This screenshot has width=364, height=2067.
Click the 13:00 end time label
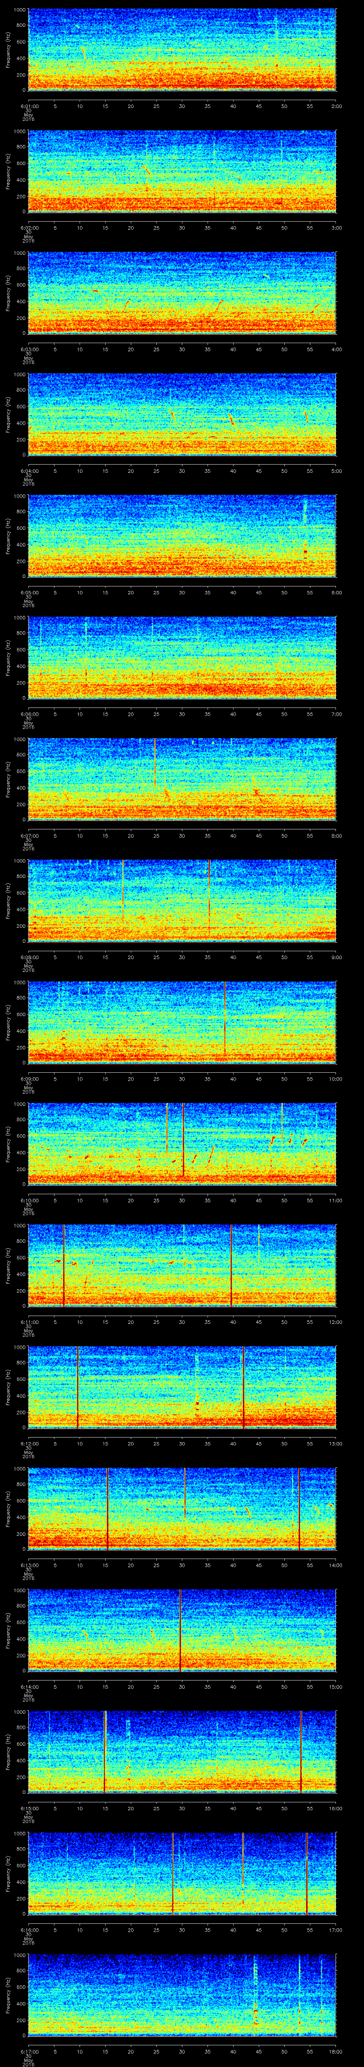[335, 1444]
